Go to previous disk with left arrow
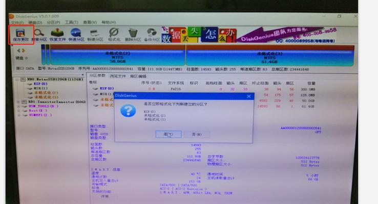Screen dimensions: 378x204 coord(18,50)
